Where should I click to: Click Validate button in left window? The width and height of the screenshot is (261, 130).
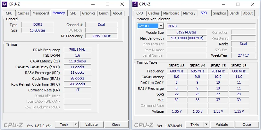(92, 125)
